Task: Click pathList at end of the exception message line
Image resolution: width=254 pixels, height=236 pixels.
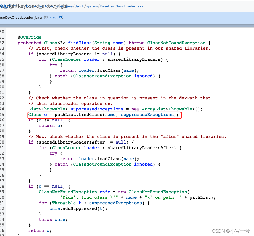Action: [x=200, y=197]
